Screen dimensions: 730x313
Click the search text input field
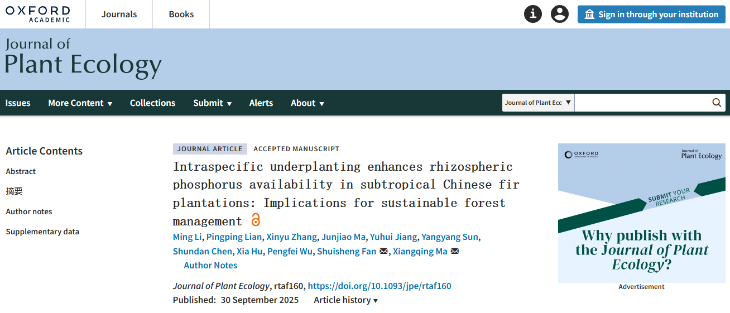click(x=642, y=103)
